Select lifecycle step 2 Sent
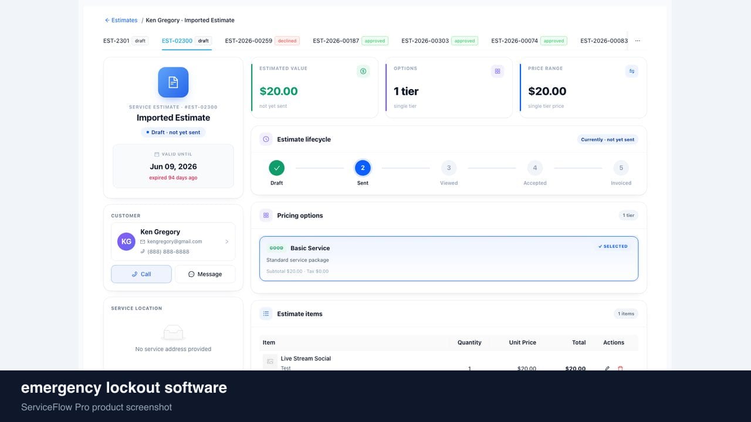This screenshot has width=751, height=422. [363, 168]
